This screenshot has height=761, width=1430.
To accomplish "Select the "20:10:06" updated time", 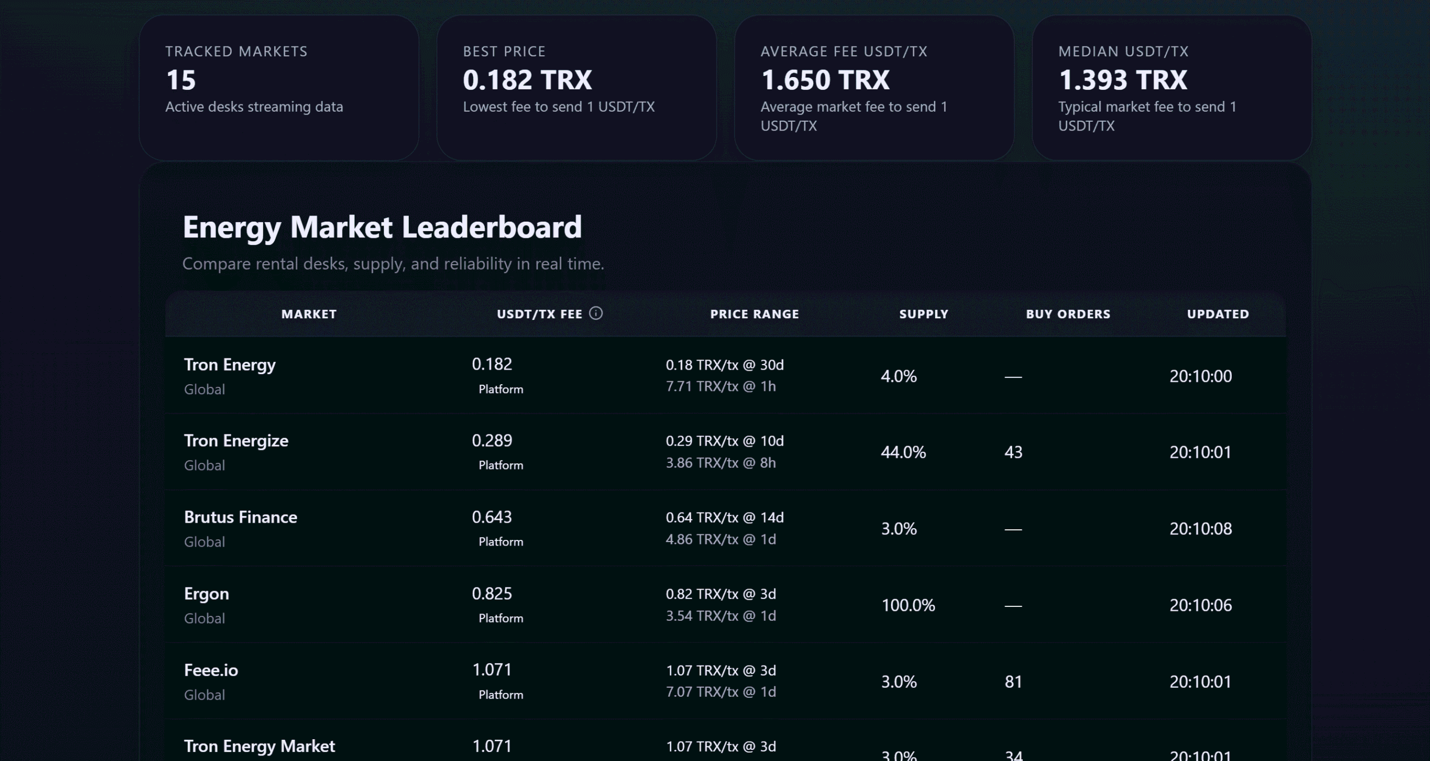I will [x=1200, y=605].
